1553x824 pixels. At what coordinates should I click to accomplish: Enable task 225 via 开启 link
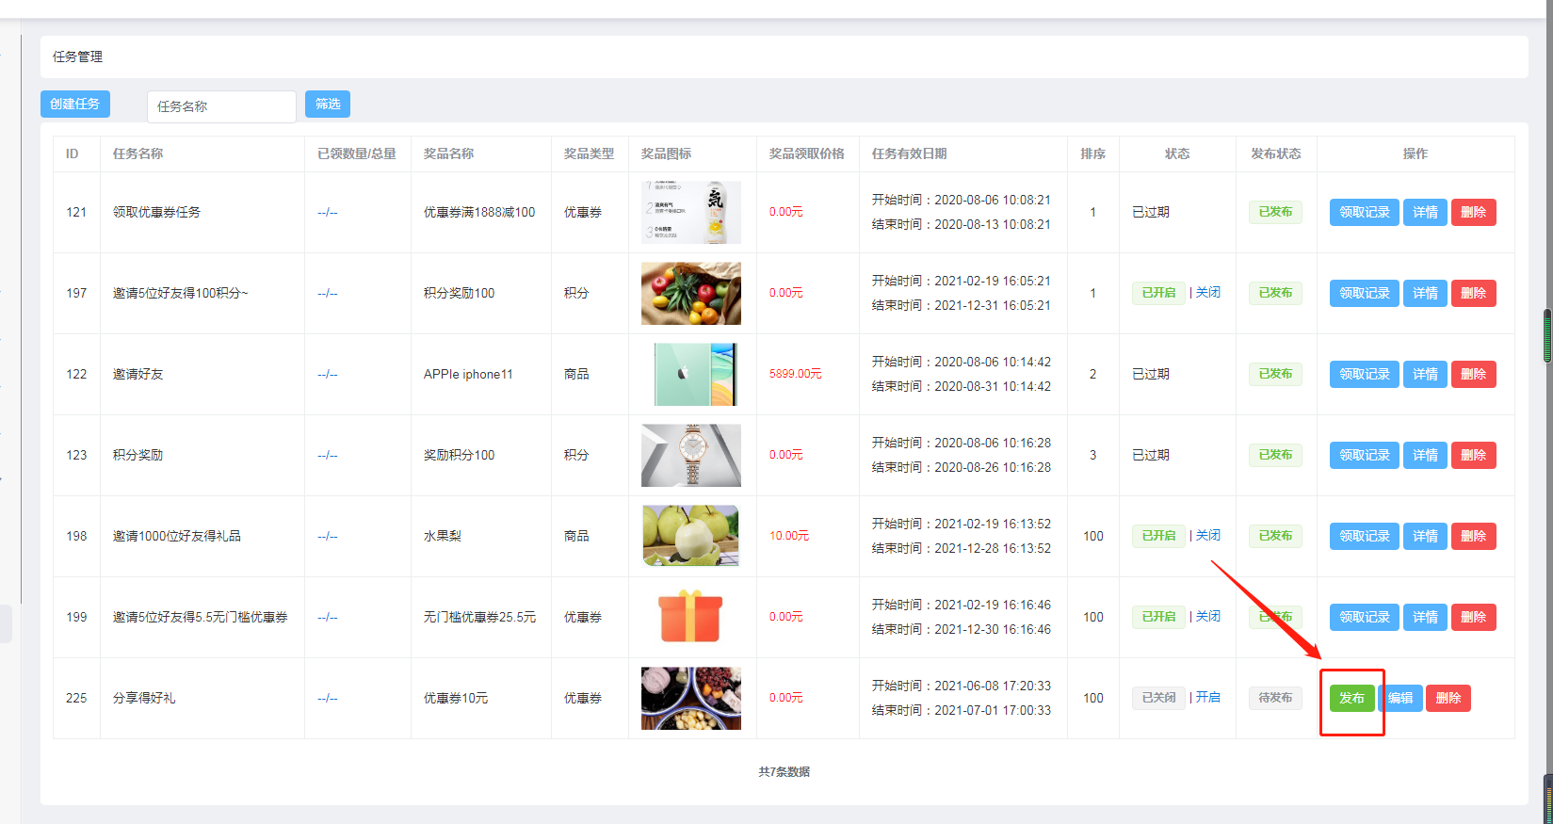tap(1208, 698)
